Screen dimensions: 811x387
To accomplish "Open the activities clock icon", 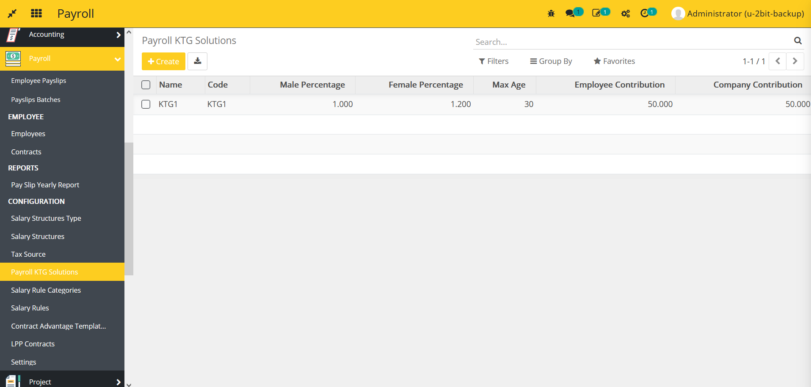I will click(x=644, y=14).
